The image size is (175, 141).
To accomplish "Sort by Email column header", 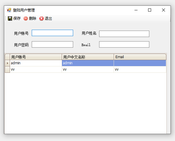I will pos(140,57).
